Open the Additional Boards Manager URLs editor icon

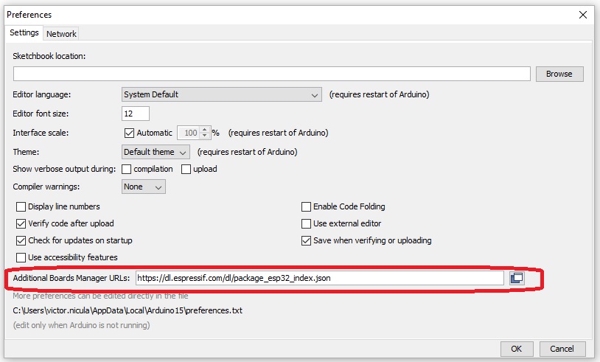[517, 278]
